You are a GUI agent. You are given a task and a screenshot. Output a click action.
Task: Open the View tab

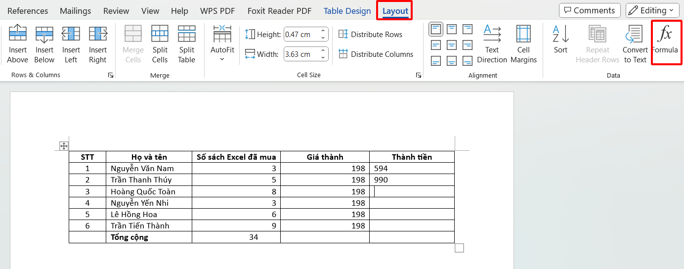pyautogui.click(x=150, y=11)
